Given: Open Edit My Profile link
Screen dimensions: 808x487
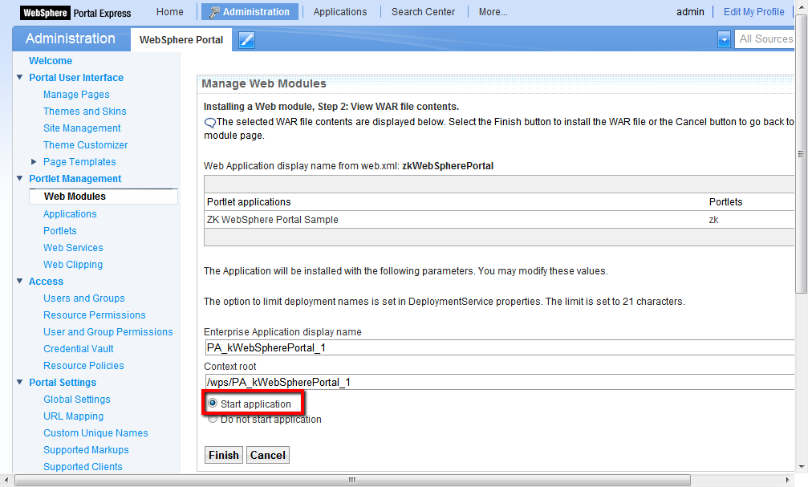Looking at the screenshot, I should (754, 12).
